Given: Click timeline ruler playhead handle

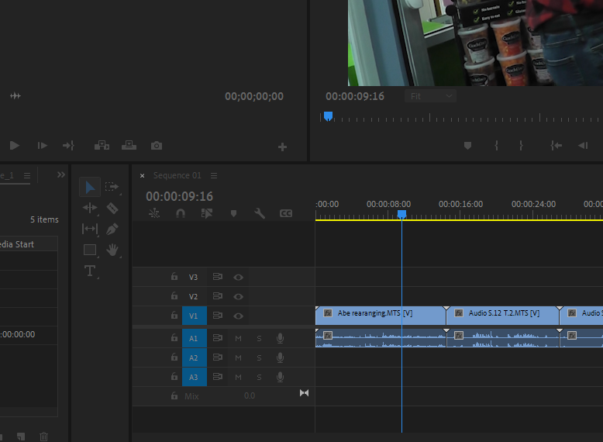Looking at the screenshot, I should pos(401,214).
